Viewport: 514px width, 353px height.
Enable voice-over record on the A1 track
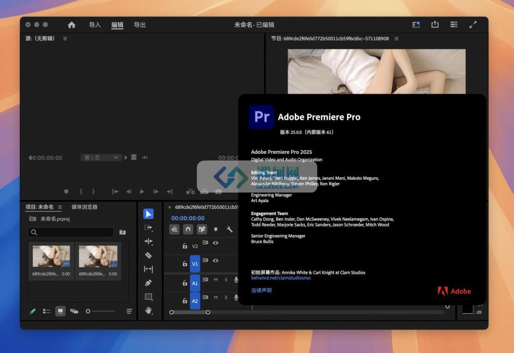[236, 280]
